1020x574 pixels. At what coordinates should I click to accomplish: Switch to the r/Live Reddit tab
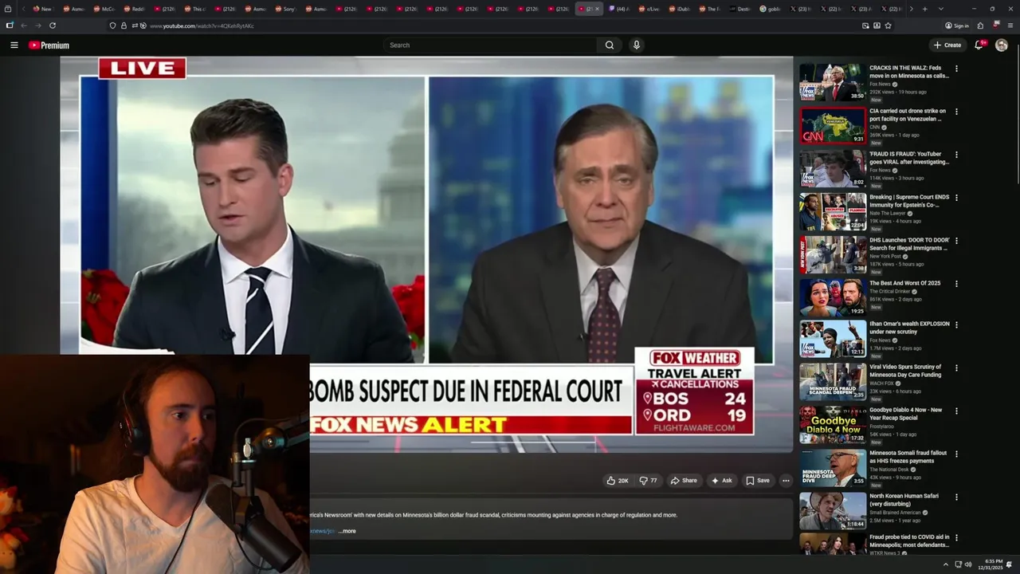649,9
